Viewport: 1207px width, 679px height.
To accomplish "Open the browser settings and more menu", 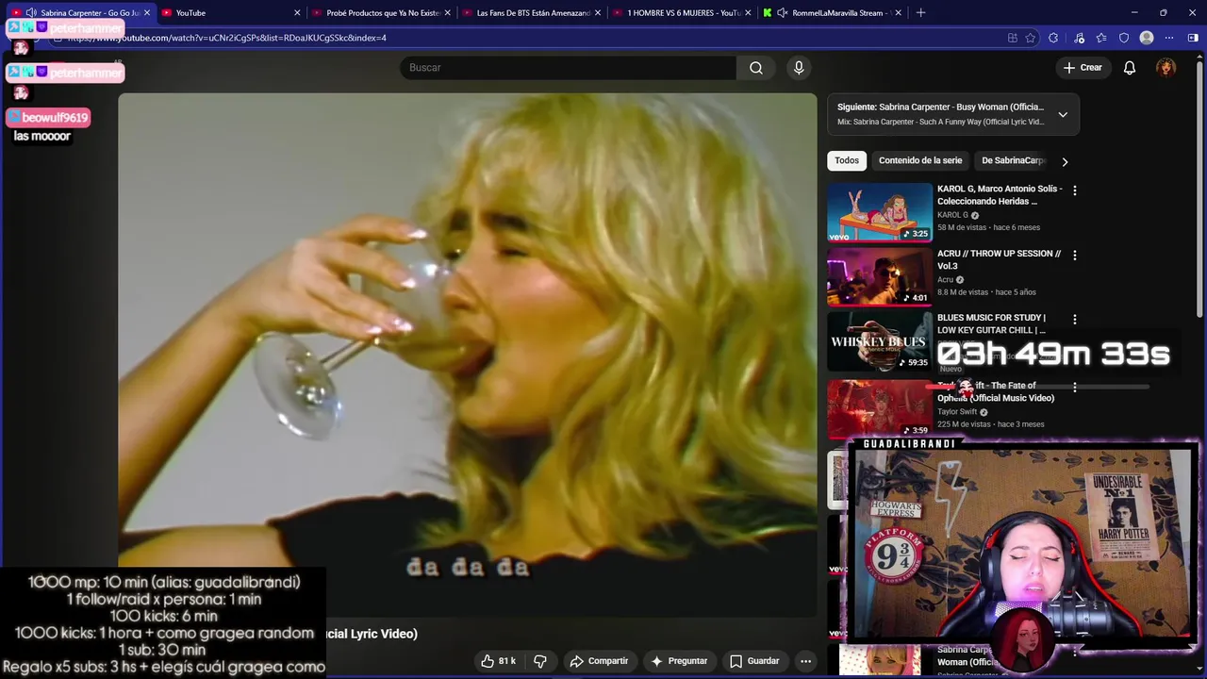I will 1169,38.
